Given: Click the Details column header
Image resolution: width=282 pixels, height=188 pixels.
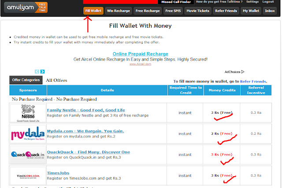Looking at the screenshot, I should (x=107, y=90).
